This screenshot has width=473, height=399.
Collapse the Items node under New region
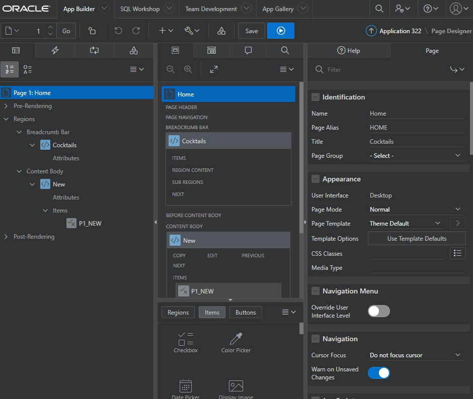pyautogui.click(x=45, y=211)
